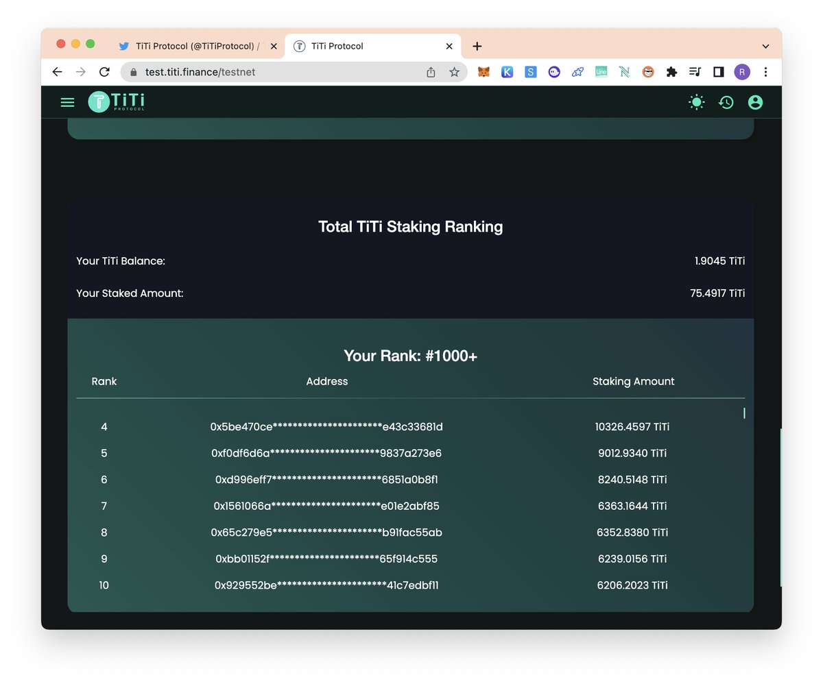Click the share page icon in address bar

click(431, 72)
